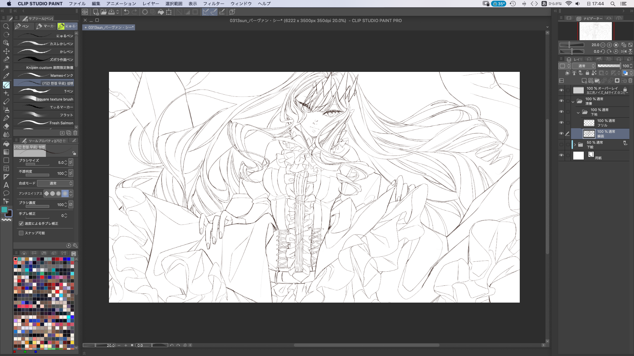The height and width of the screenshot is (356, 634).
Task: Collapse the 清書 folder layer
Action: click(x=573, y=102)
